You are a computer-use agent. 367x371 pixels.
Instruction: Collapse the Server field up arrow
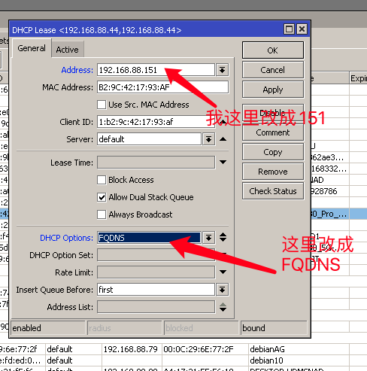click(223, 139)
